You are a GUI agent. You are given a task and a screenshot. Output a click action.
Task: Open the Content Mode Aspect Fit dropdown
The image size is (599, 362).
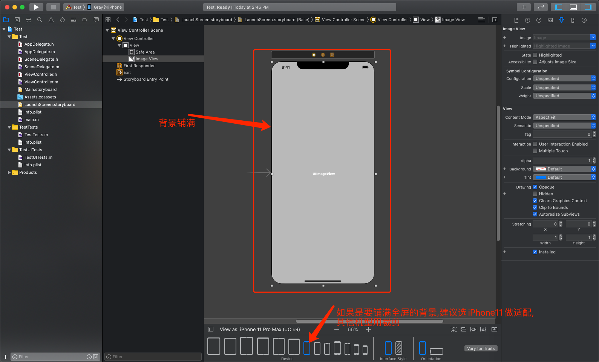(564, 117)
